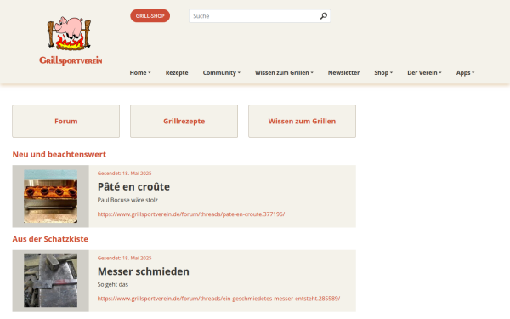Open the Messer schmieden thumbnail image
510x319 pixels.
click(x=51, y=281)
